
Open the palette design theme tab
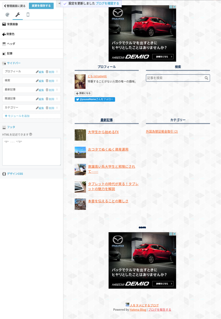point(7,15)
